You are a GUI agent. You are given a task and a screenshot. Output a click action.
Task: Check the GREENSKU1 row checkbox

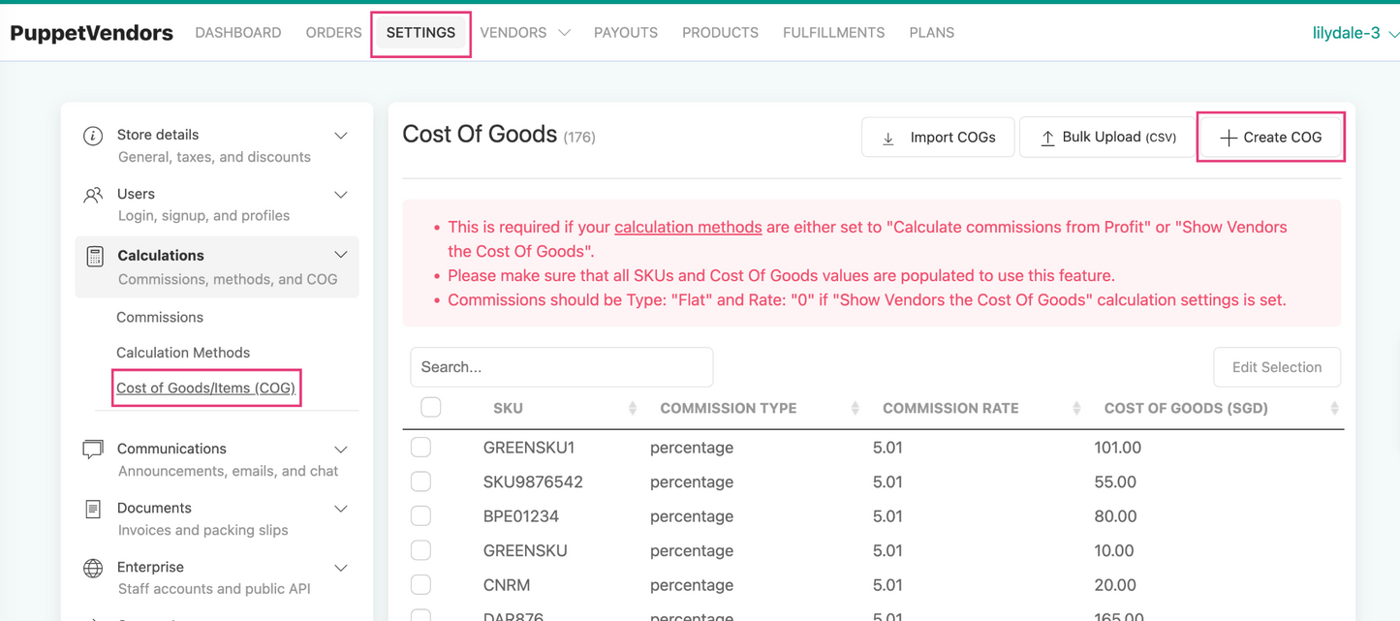(420, 448)
